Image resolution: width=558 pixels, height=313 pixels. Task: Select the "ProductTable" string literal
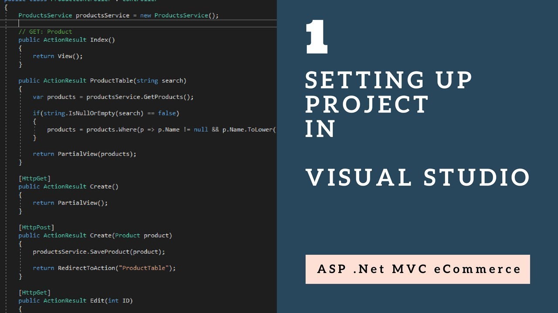click(146, 268)
